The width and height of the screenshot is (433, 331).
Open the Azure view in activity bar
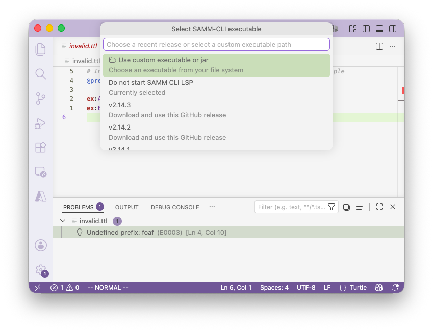coord(41,196)
